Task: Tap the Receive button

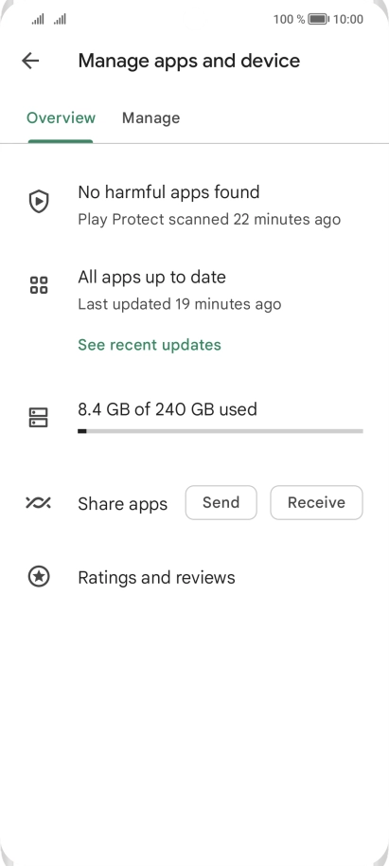Action: click(316, 502)
